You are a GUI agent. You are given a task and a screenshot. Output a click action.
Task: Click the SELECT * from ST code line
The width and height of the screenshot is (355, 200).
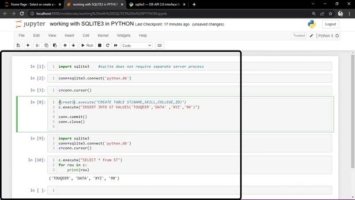pyautogui.click(x=90, y=160)
